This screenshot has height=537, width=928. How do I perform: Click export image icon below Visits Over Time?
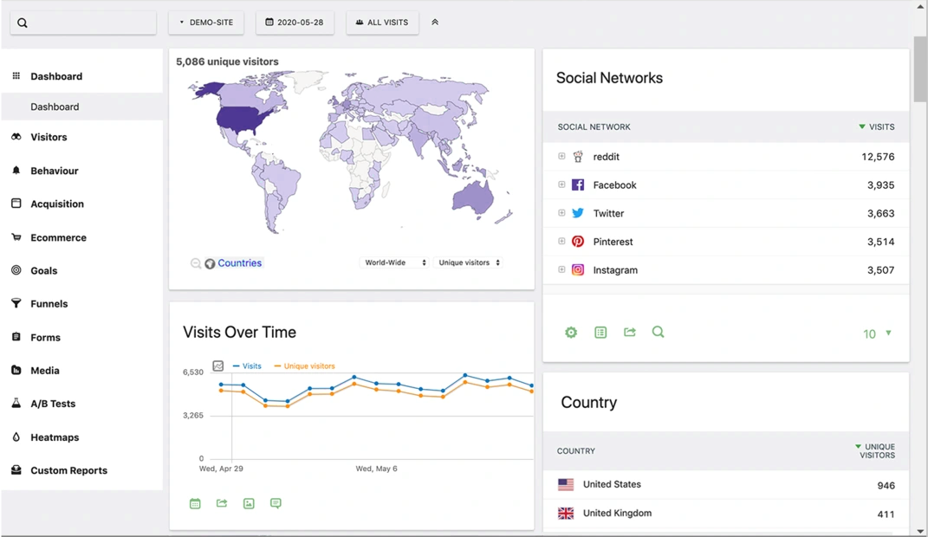249,503
